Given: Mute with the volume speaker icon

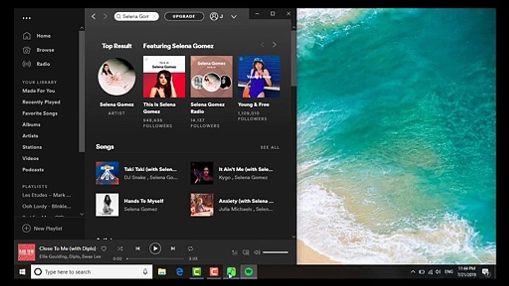Looking at the screenshot, I should coord(257,253).
